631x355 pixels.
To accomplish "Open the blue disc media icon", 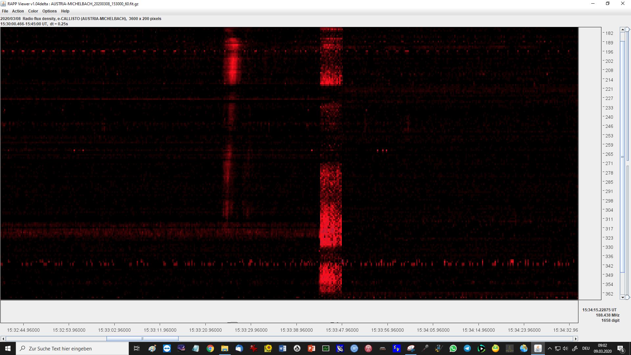I will [524, 348].
